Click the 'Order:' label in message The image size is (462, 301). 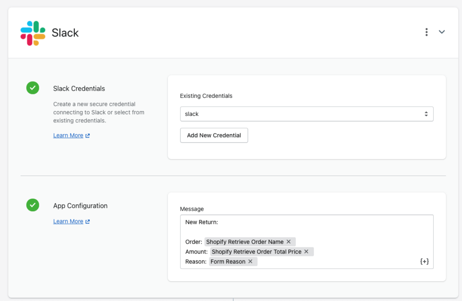click(194, 242)
